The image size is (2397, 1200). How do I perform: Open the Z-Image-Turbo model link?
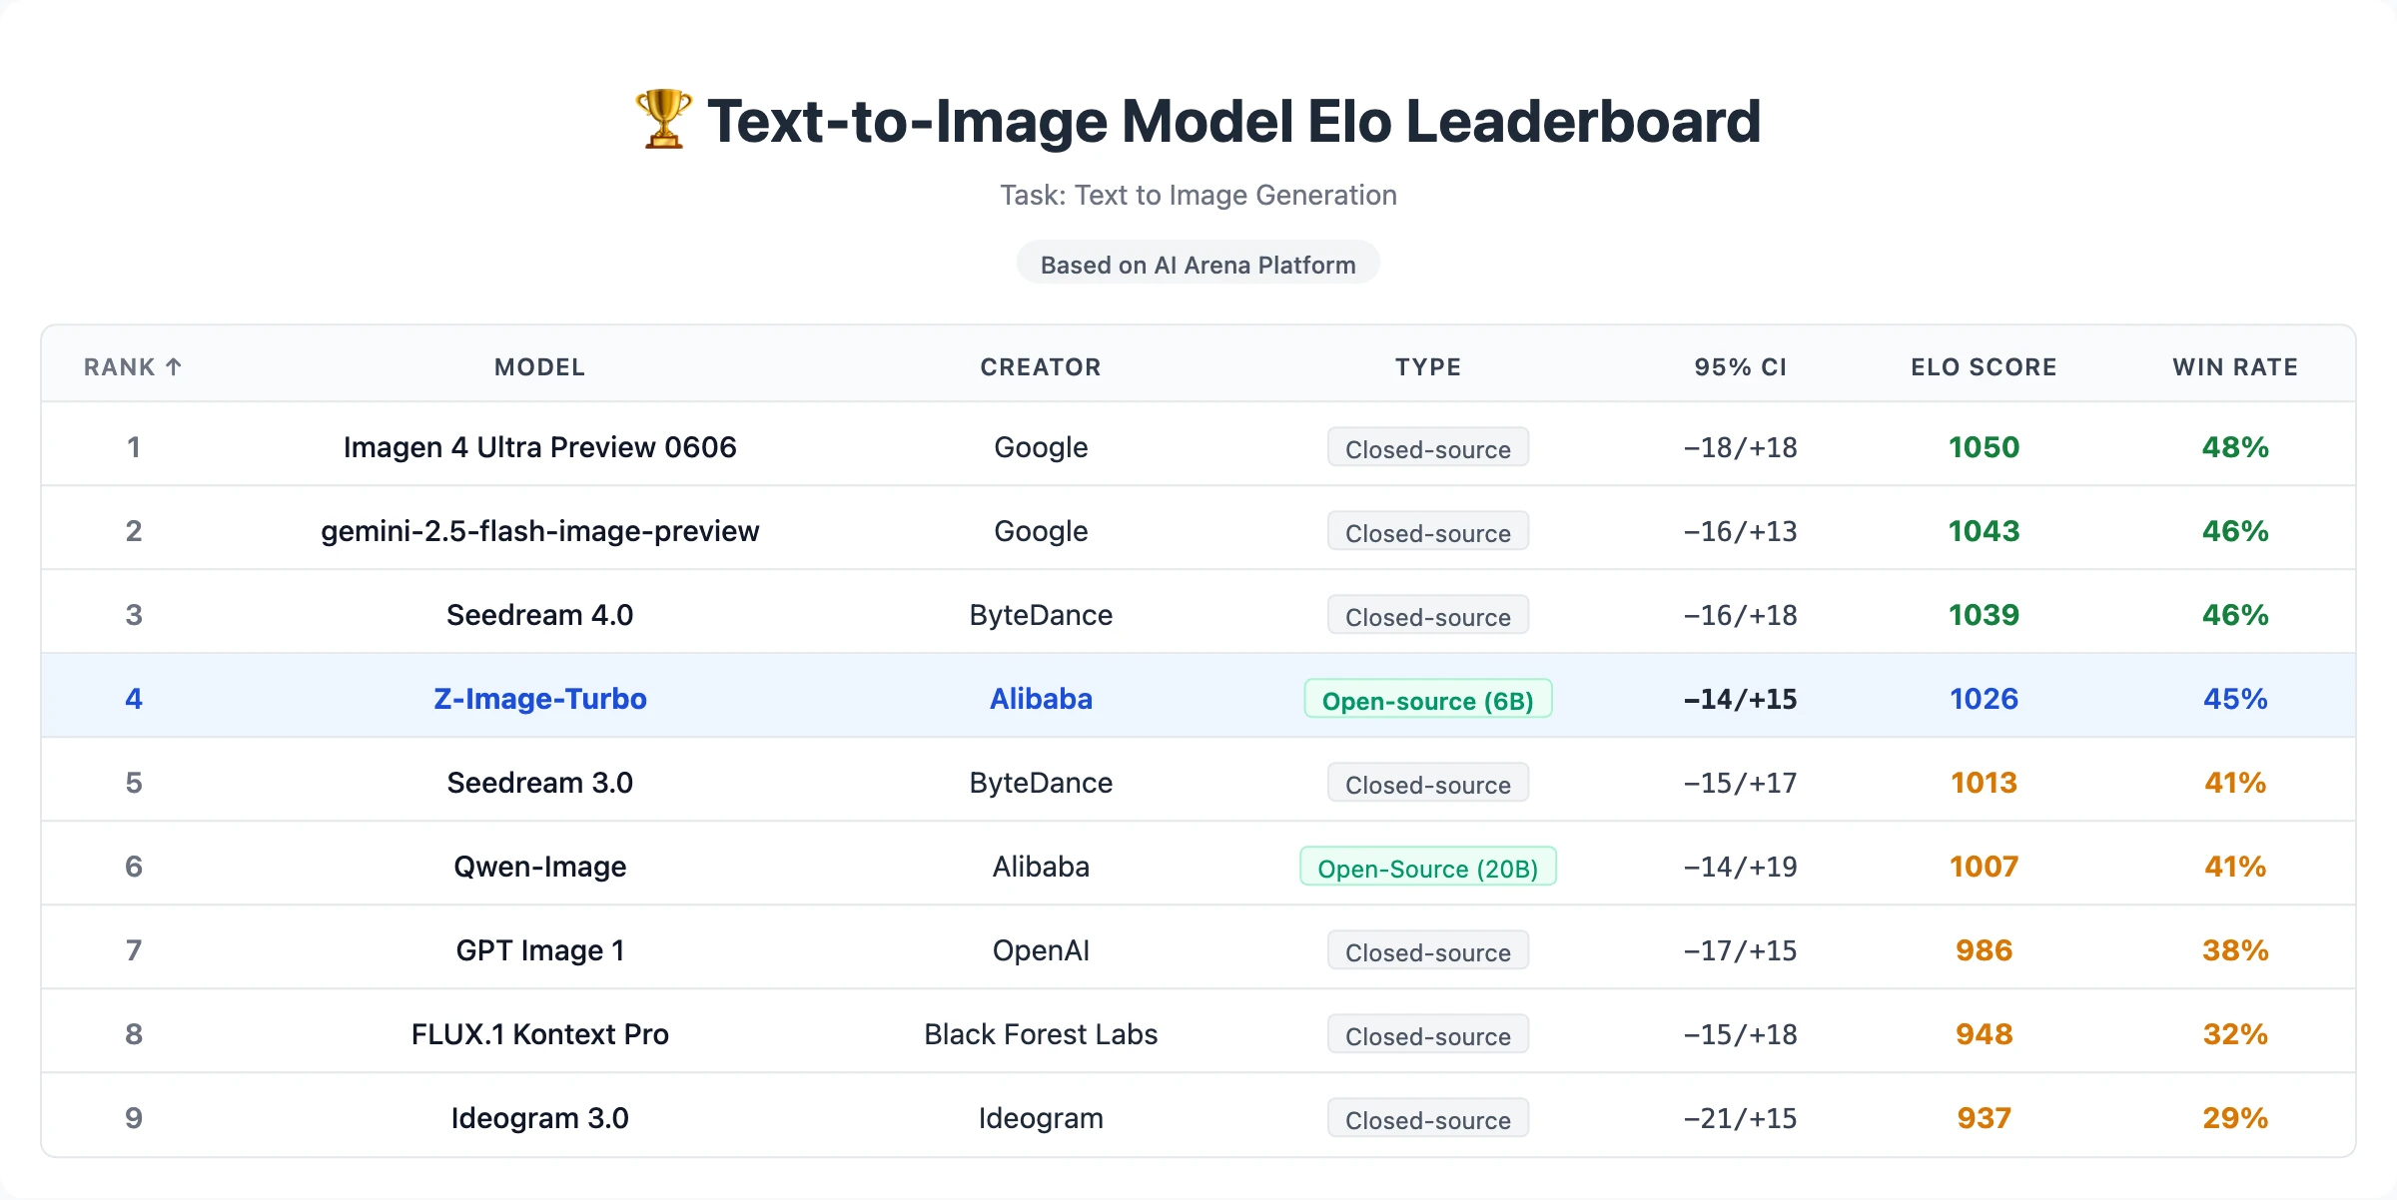540,699
